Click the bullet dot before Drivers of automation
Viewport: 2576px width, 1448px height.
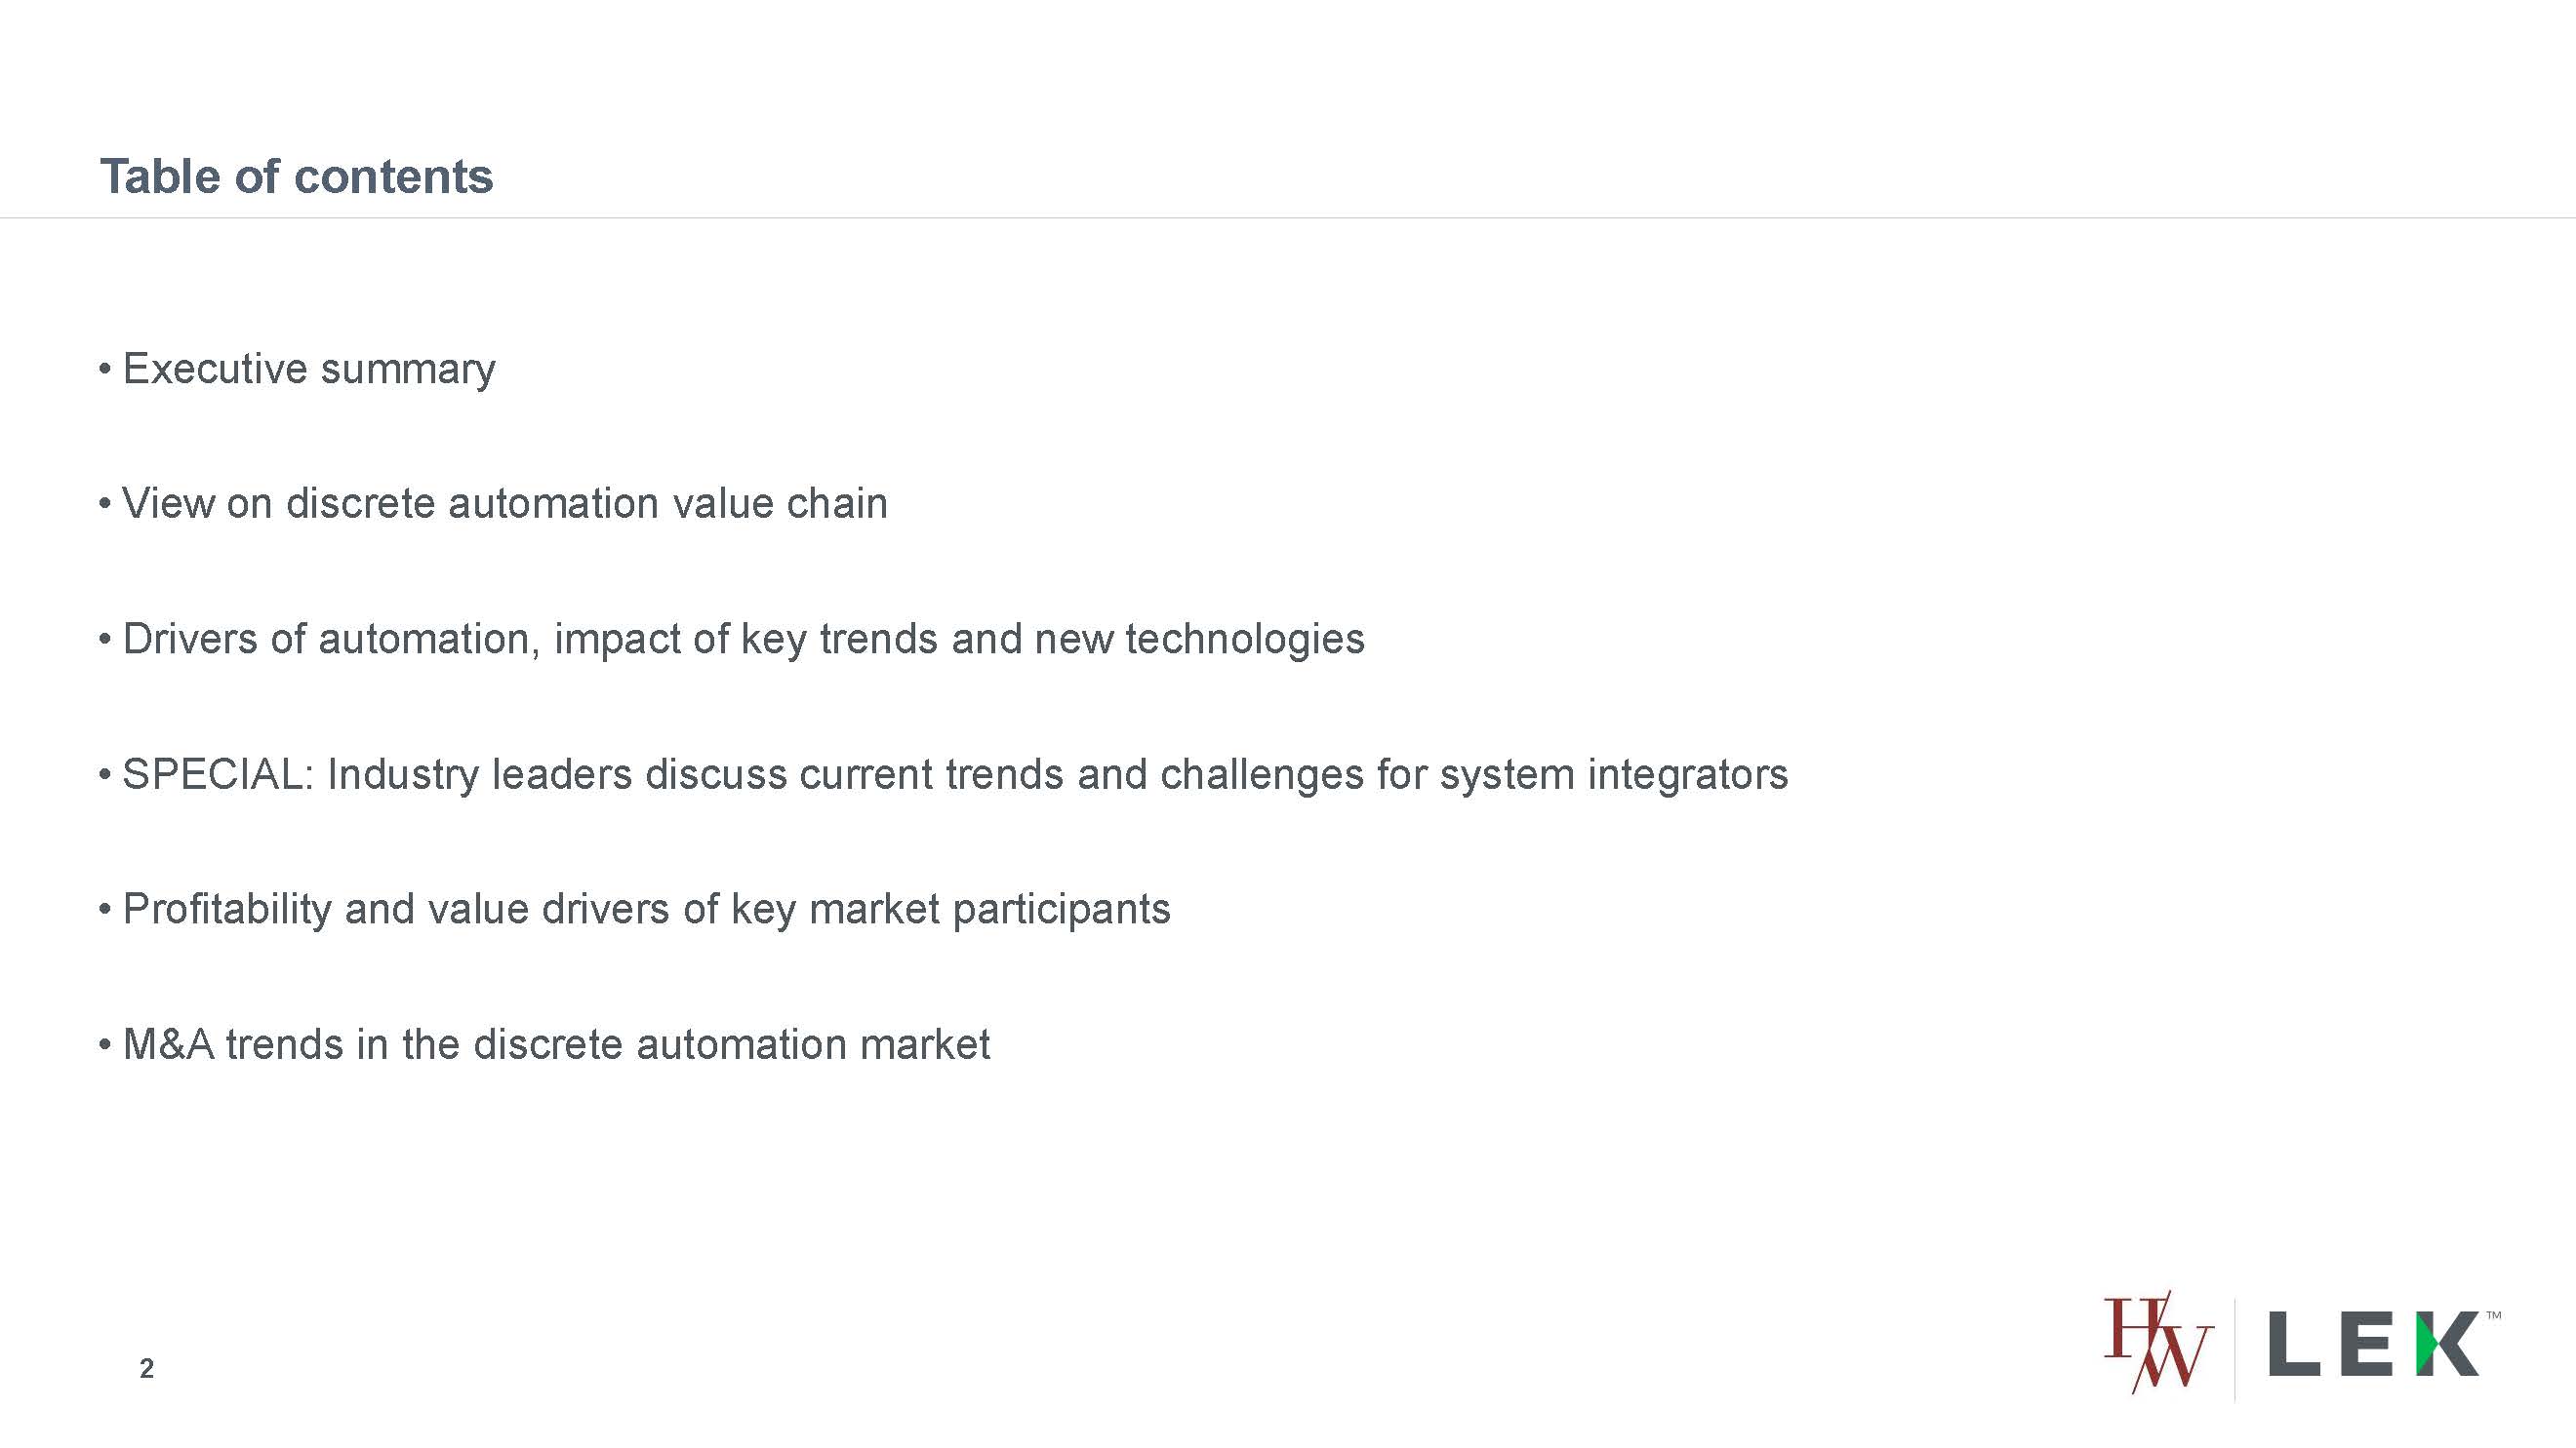[105, 640]
